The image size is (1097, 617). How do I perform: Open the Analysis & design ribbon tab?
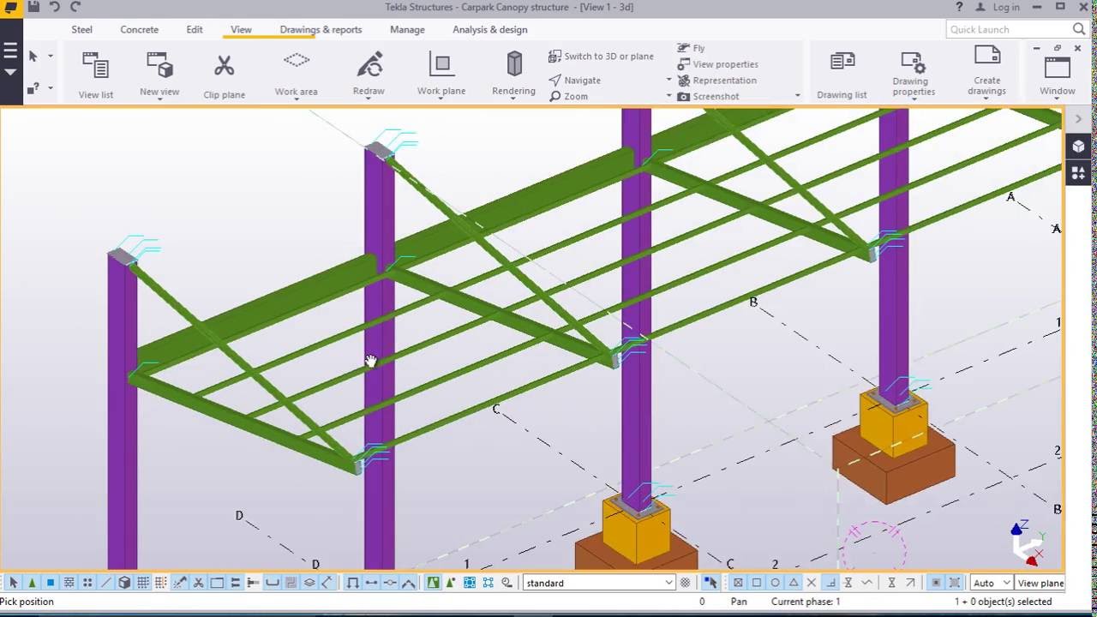click(x=489, y=29)
